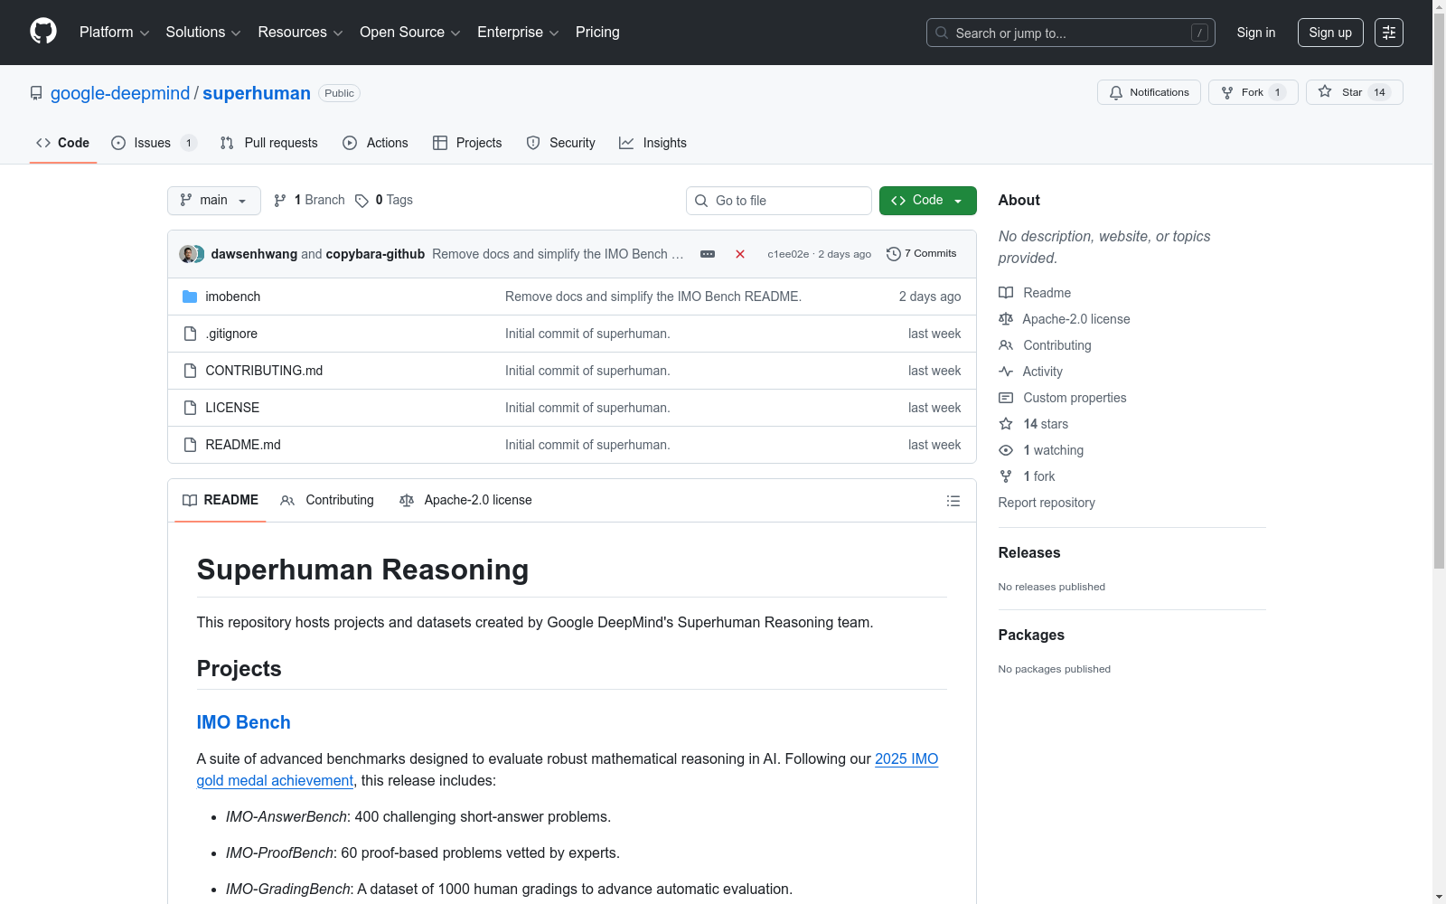Click the Custom properties note icon

(x=1006, y=398)
